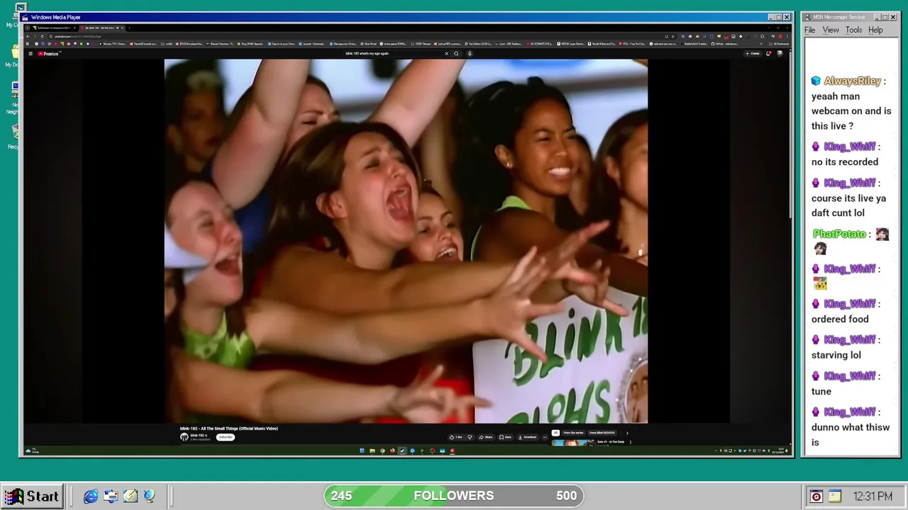Open Recycle Bin desktop icon
The height and width of the screenshot is (510, 908).
14,136
